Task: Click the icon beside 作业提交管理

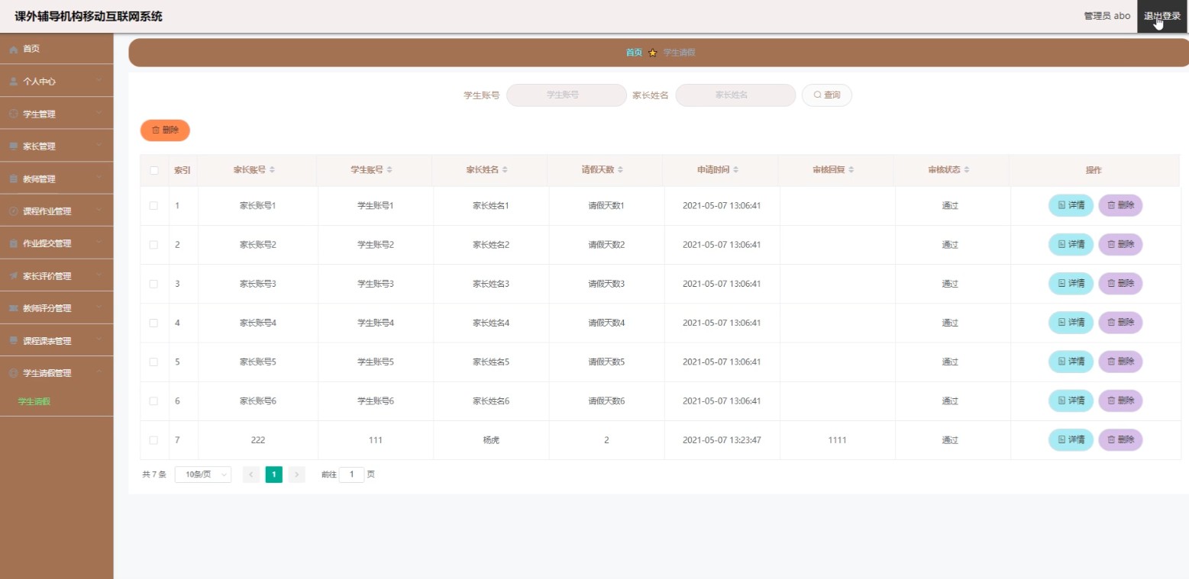Action: click(13, 244)
